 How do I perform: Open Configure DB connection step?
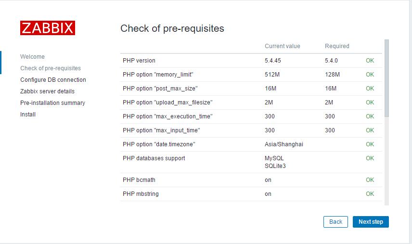53,80
